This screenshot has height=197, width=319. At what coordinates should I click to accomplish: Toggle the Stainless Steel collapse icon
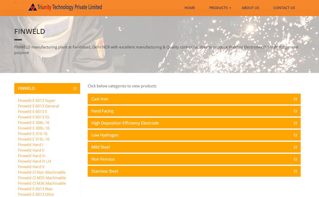click(x=295, y=171)
